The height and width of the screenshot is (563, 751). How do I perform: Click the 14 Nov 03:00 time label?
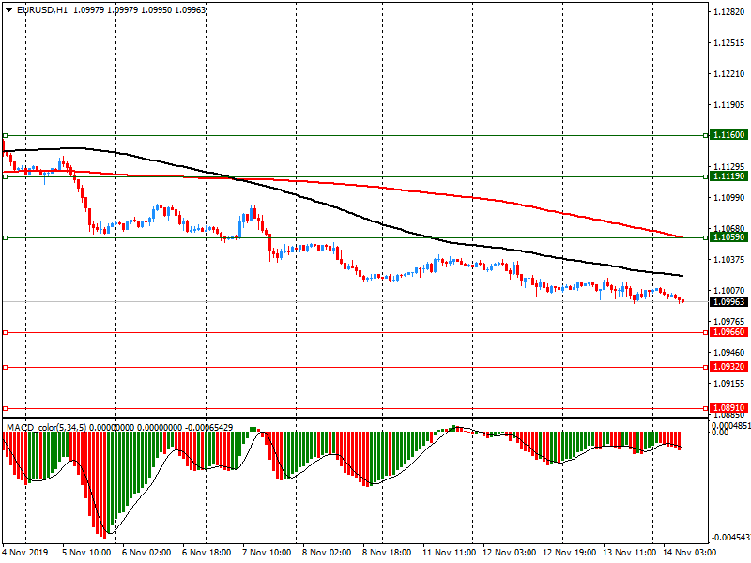tap(689, 554)
